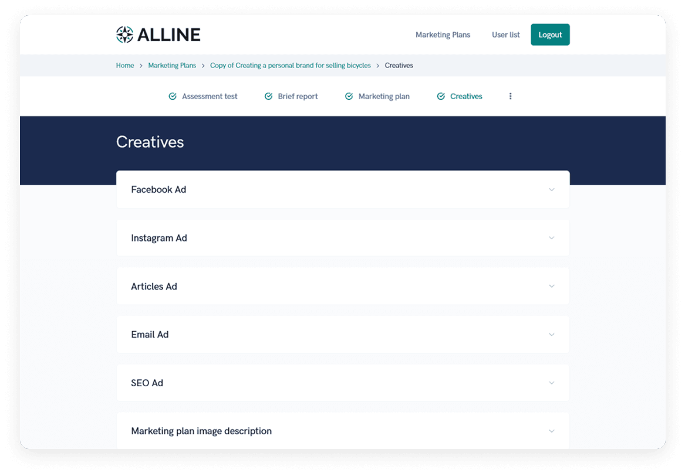This screenshot has width=685, height=473.
Task: Click the Home breadcrumb link
Action: pos(125,66)
